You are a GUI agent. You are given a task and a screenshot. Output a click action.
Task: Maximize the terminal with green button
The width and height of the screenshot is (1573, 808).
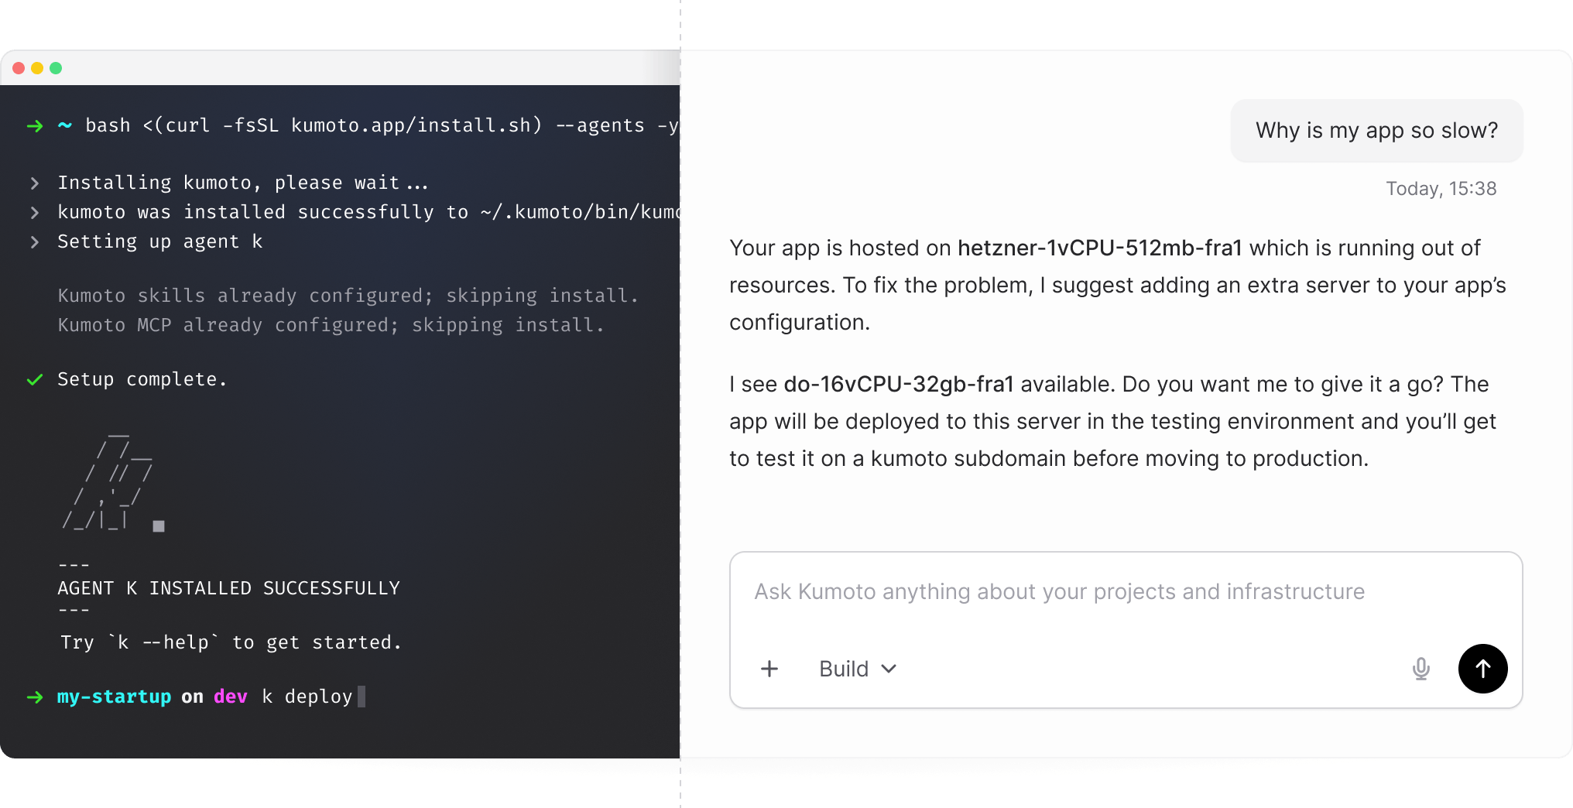coord(56,68)
